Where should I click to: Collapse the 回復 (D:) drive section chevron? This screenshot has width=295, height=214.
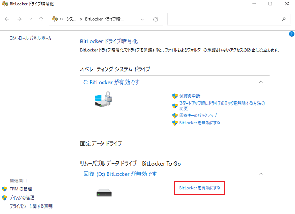(261, 174)
